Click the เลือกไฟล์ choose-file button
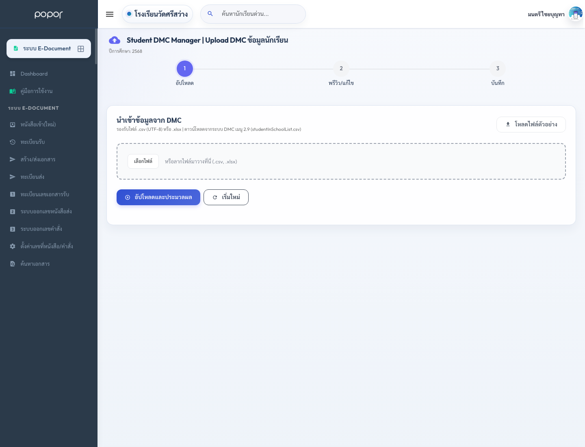The width and height of the screenshot is (585, 447). pyautogui.click(x=143, y=161)
